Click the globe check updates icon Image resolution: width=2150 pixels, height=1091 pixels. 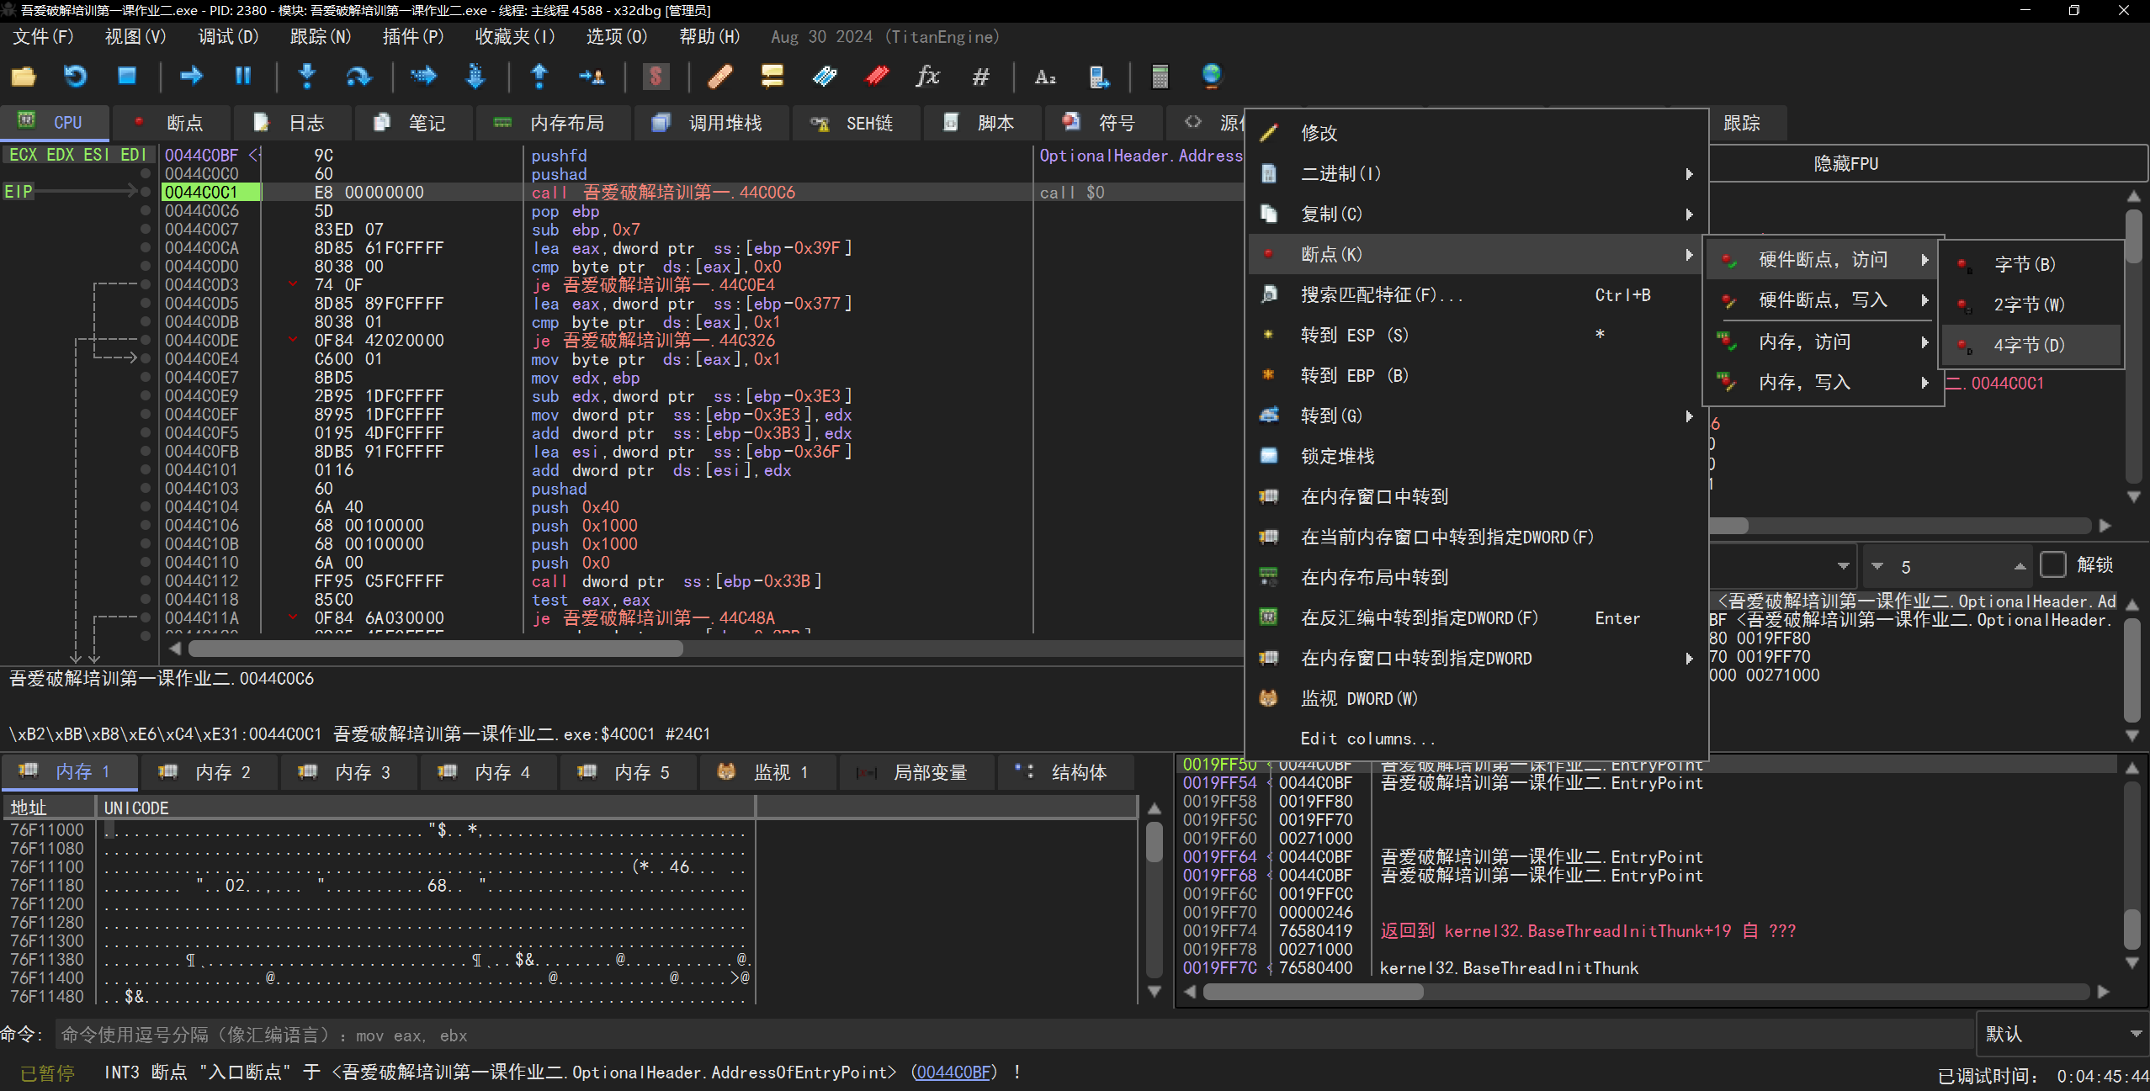click(x=1212, y=77)
